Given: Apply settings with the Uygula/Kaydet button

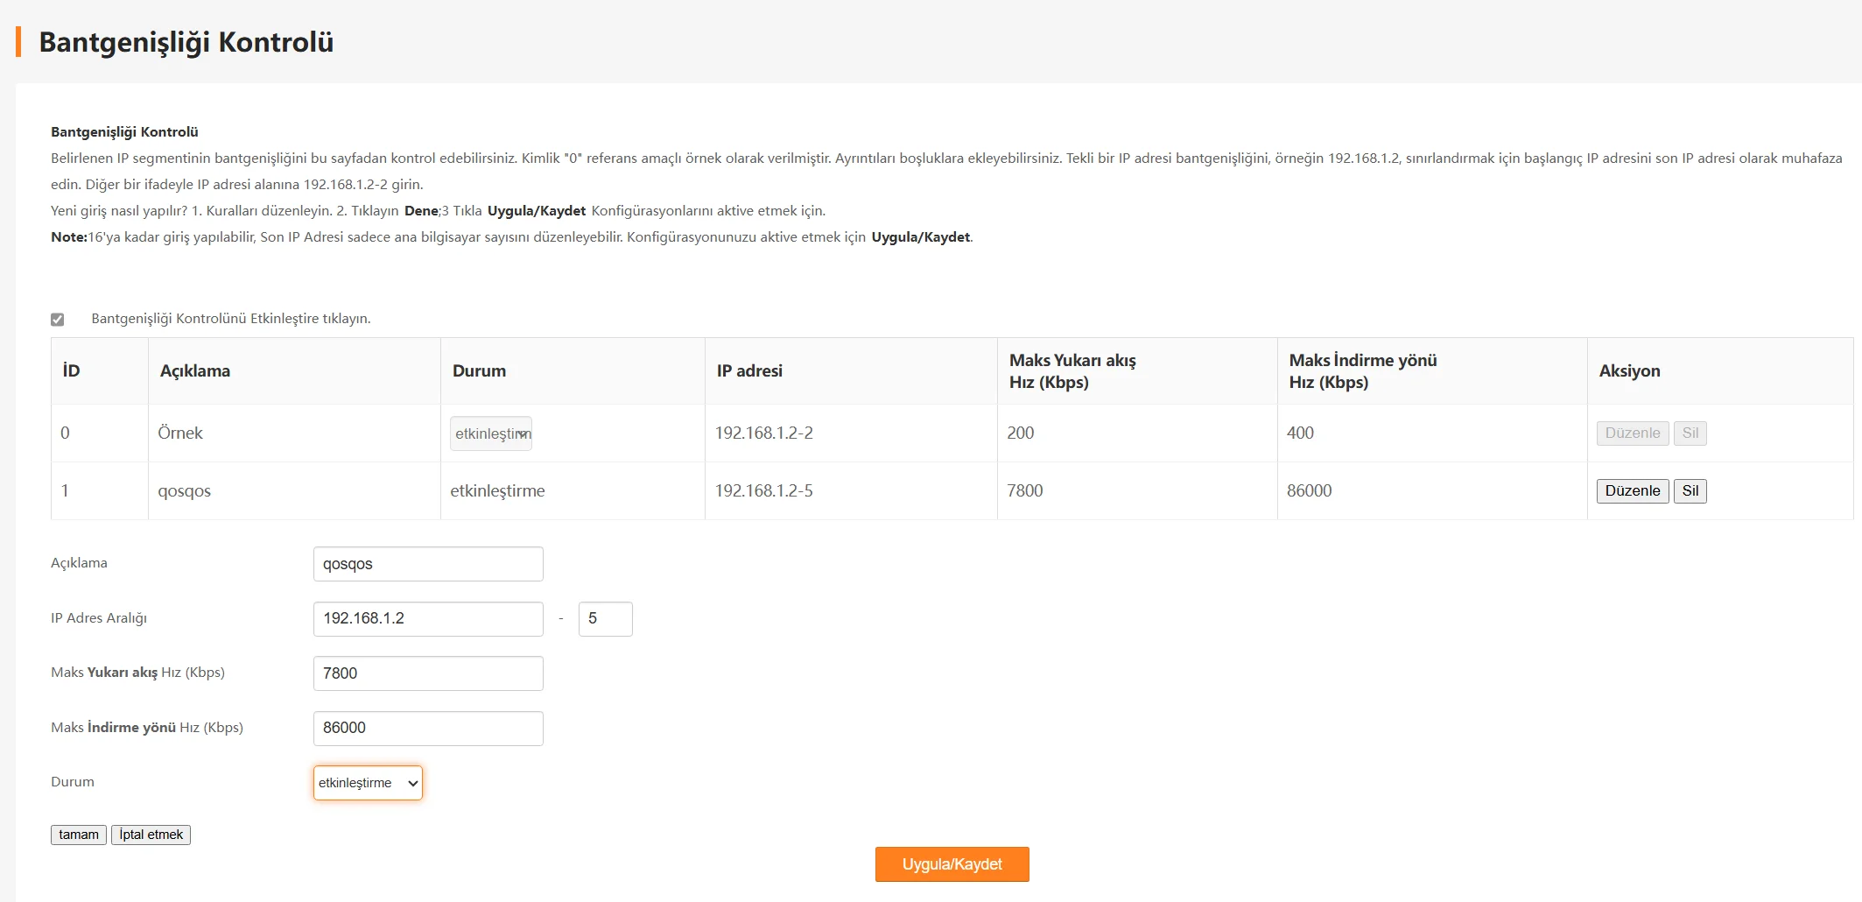Looking at the screenshot, I should coord(952,864).
